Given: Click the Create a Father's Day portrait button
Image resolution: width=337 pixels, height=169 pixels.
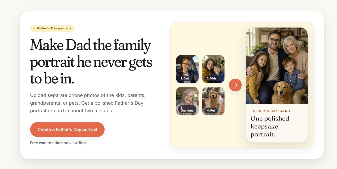Looking at the screenshot, I should [67, 130].
